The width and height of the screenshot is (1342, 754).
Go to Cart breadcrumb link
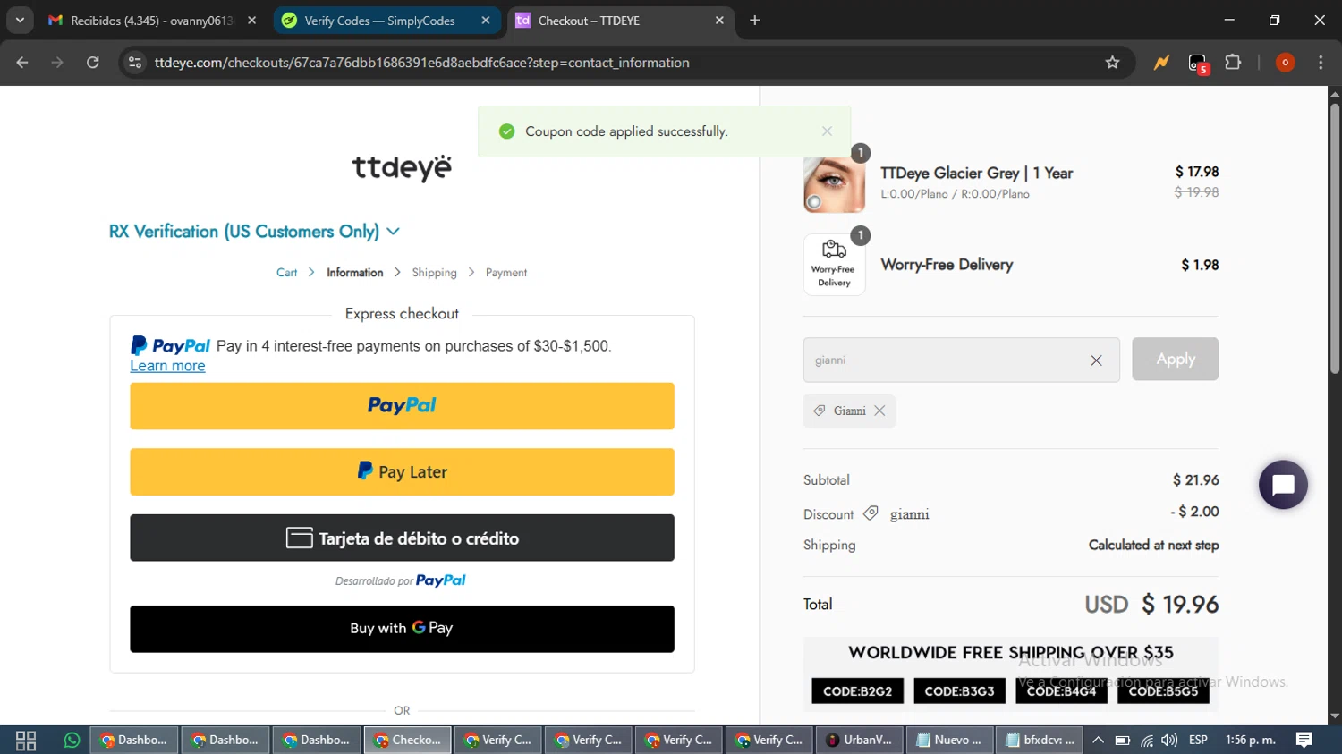click(286, 273)
